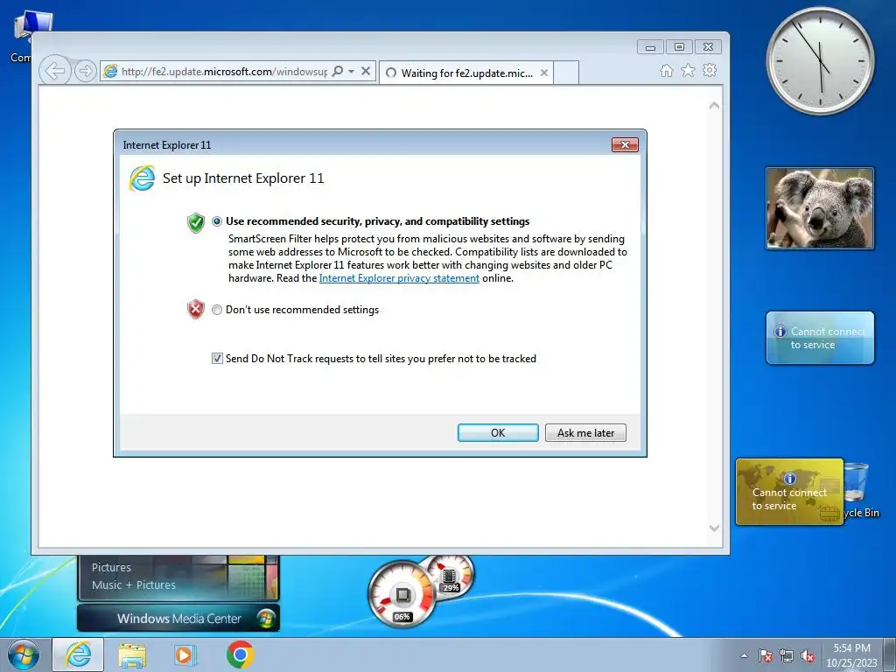
Task: Open a new blank tab
Action: tap(566, 73)
